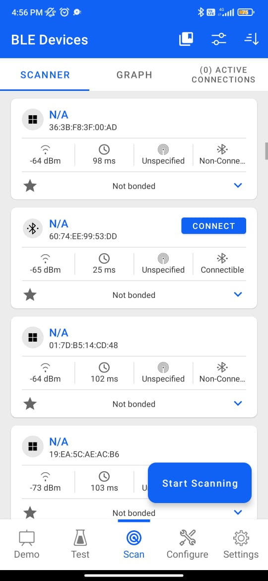
Task: Expand device 01:7D:B5:14:CD:48 details
Action: pos(238,403)
